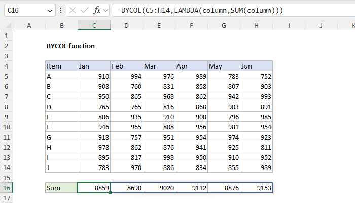
Task: Select the sum cell 9020
Action: coord(159,188)
